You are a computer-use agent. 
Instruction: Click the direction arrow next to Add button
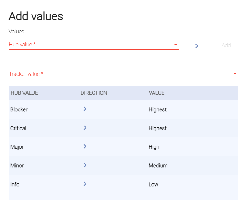tap(197, 46)
